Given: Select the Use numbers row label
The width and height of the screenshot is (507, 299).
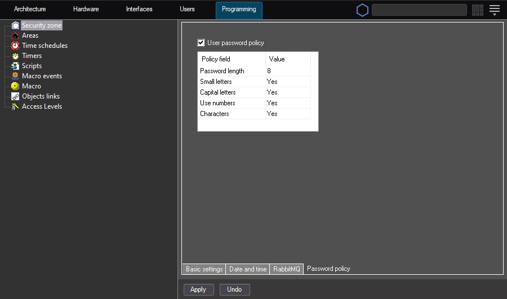Looking at the screenshot, I should [217, 103].
